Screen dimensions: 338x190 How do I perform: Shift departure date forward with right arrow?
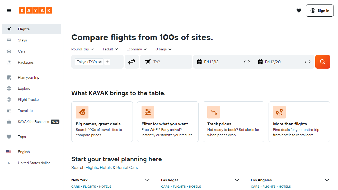tap(249, 61)
